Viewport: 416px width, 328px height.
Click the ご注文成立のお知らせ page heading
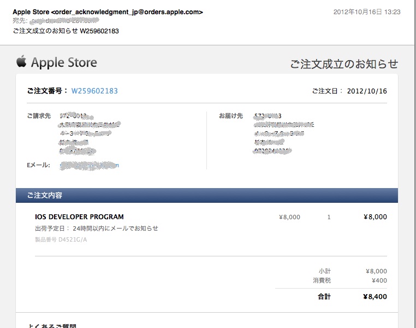pos(343,64)
